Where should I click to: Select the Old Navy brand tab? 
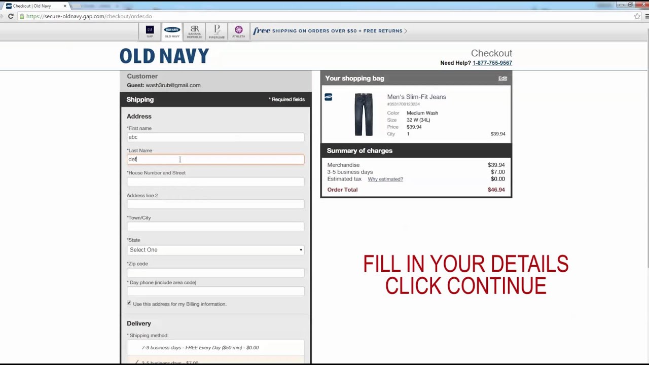pos(172,31)
